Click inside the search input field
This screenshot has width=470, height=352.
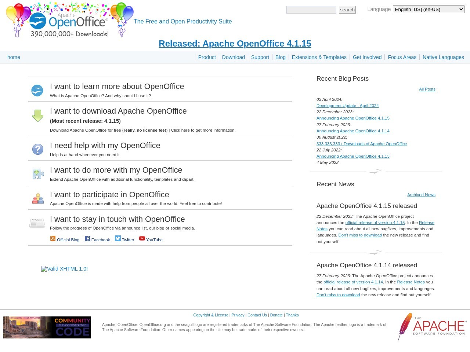pos(311,10)
